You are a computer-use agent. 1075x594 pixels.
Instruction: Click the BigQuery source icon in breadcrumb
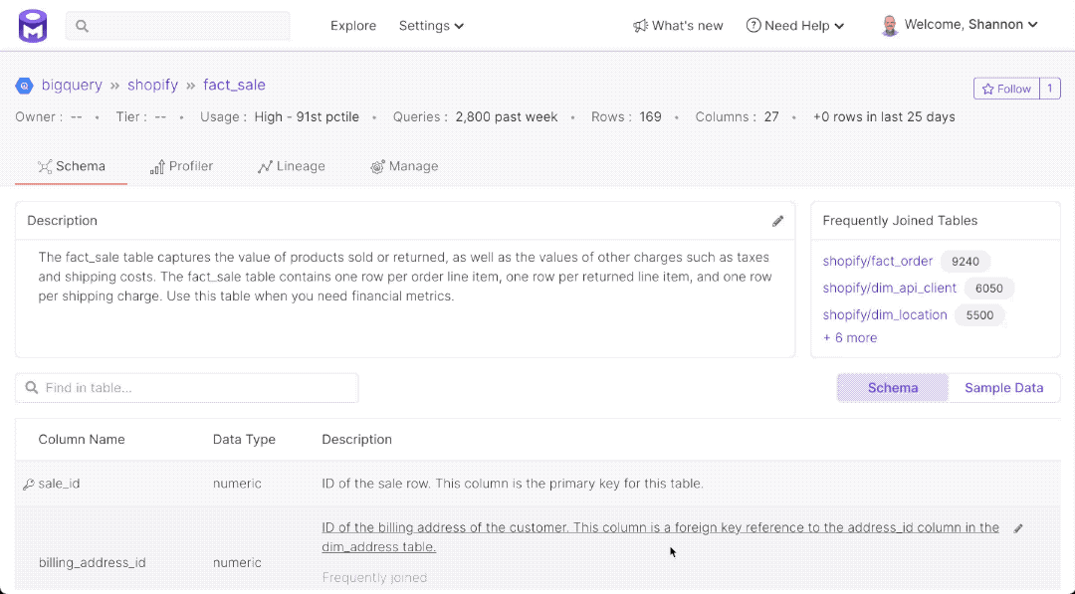(x=24, y=86)
